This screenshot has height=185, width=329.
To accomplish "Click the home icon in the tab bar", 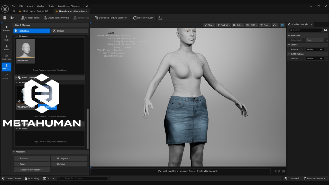I will 14,11.
